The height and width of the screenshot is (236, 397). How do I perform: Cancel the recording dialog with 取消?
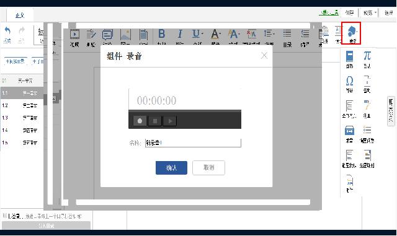208,168
